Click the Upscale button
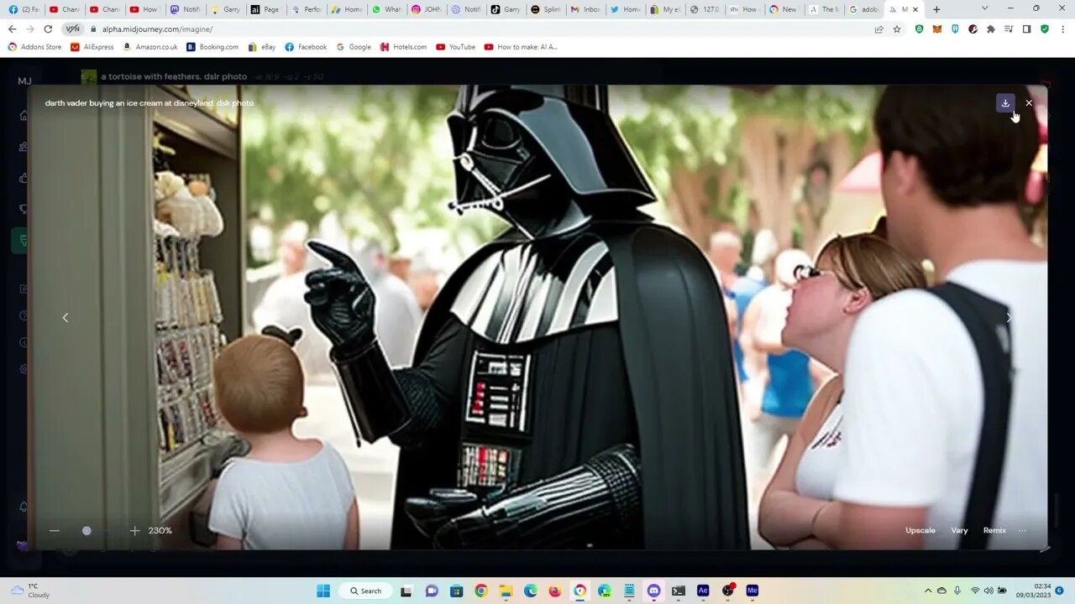The width and height of the screenshot is (1075, 604). point(920,530)
